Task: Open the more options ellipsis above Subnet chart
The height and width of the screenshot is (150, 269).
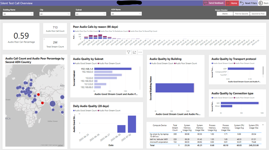Action: point(140,52)
